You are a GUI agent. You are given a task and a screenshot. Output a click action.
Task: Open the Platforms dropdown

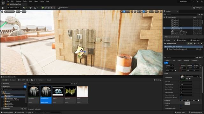(x=63, y=8)
